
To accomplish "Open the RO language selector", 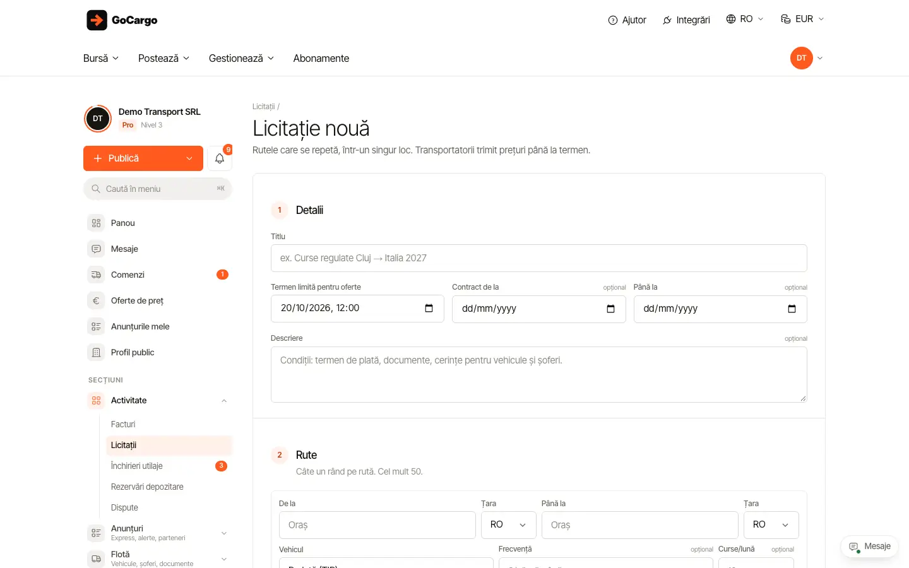I will 745,19.
